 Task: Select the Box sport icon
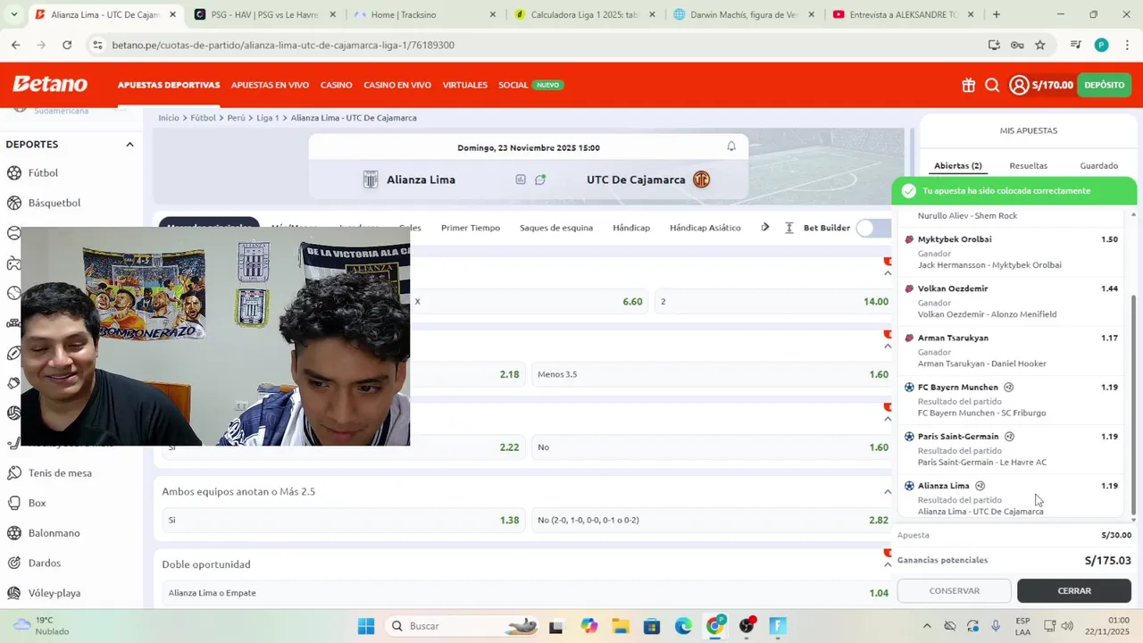point(13,503)
